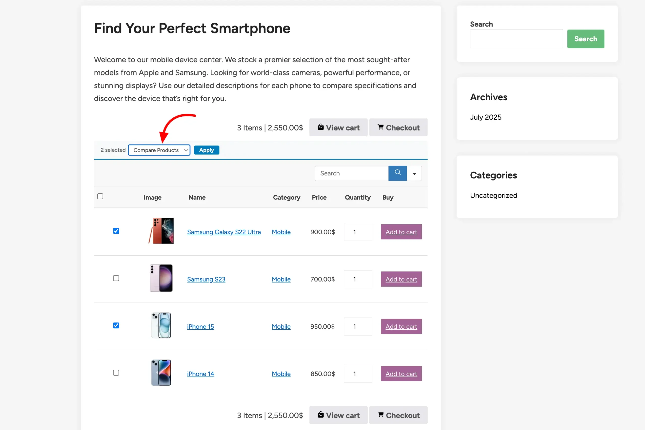The width and height of the screenshot is (645, 430).
Task: Open the Uncategorized category link
Action: [x=494, y=195]
